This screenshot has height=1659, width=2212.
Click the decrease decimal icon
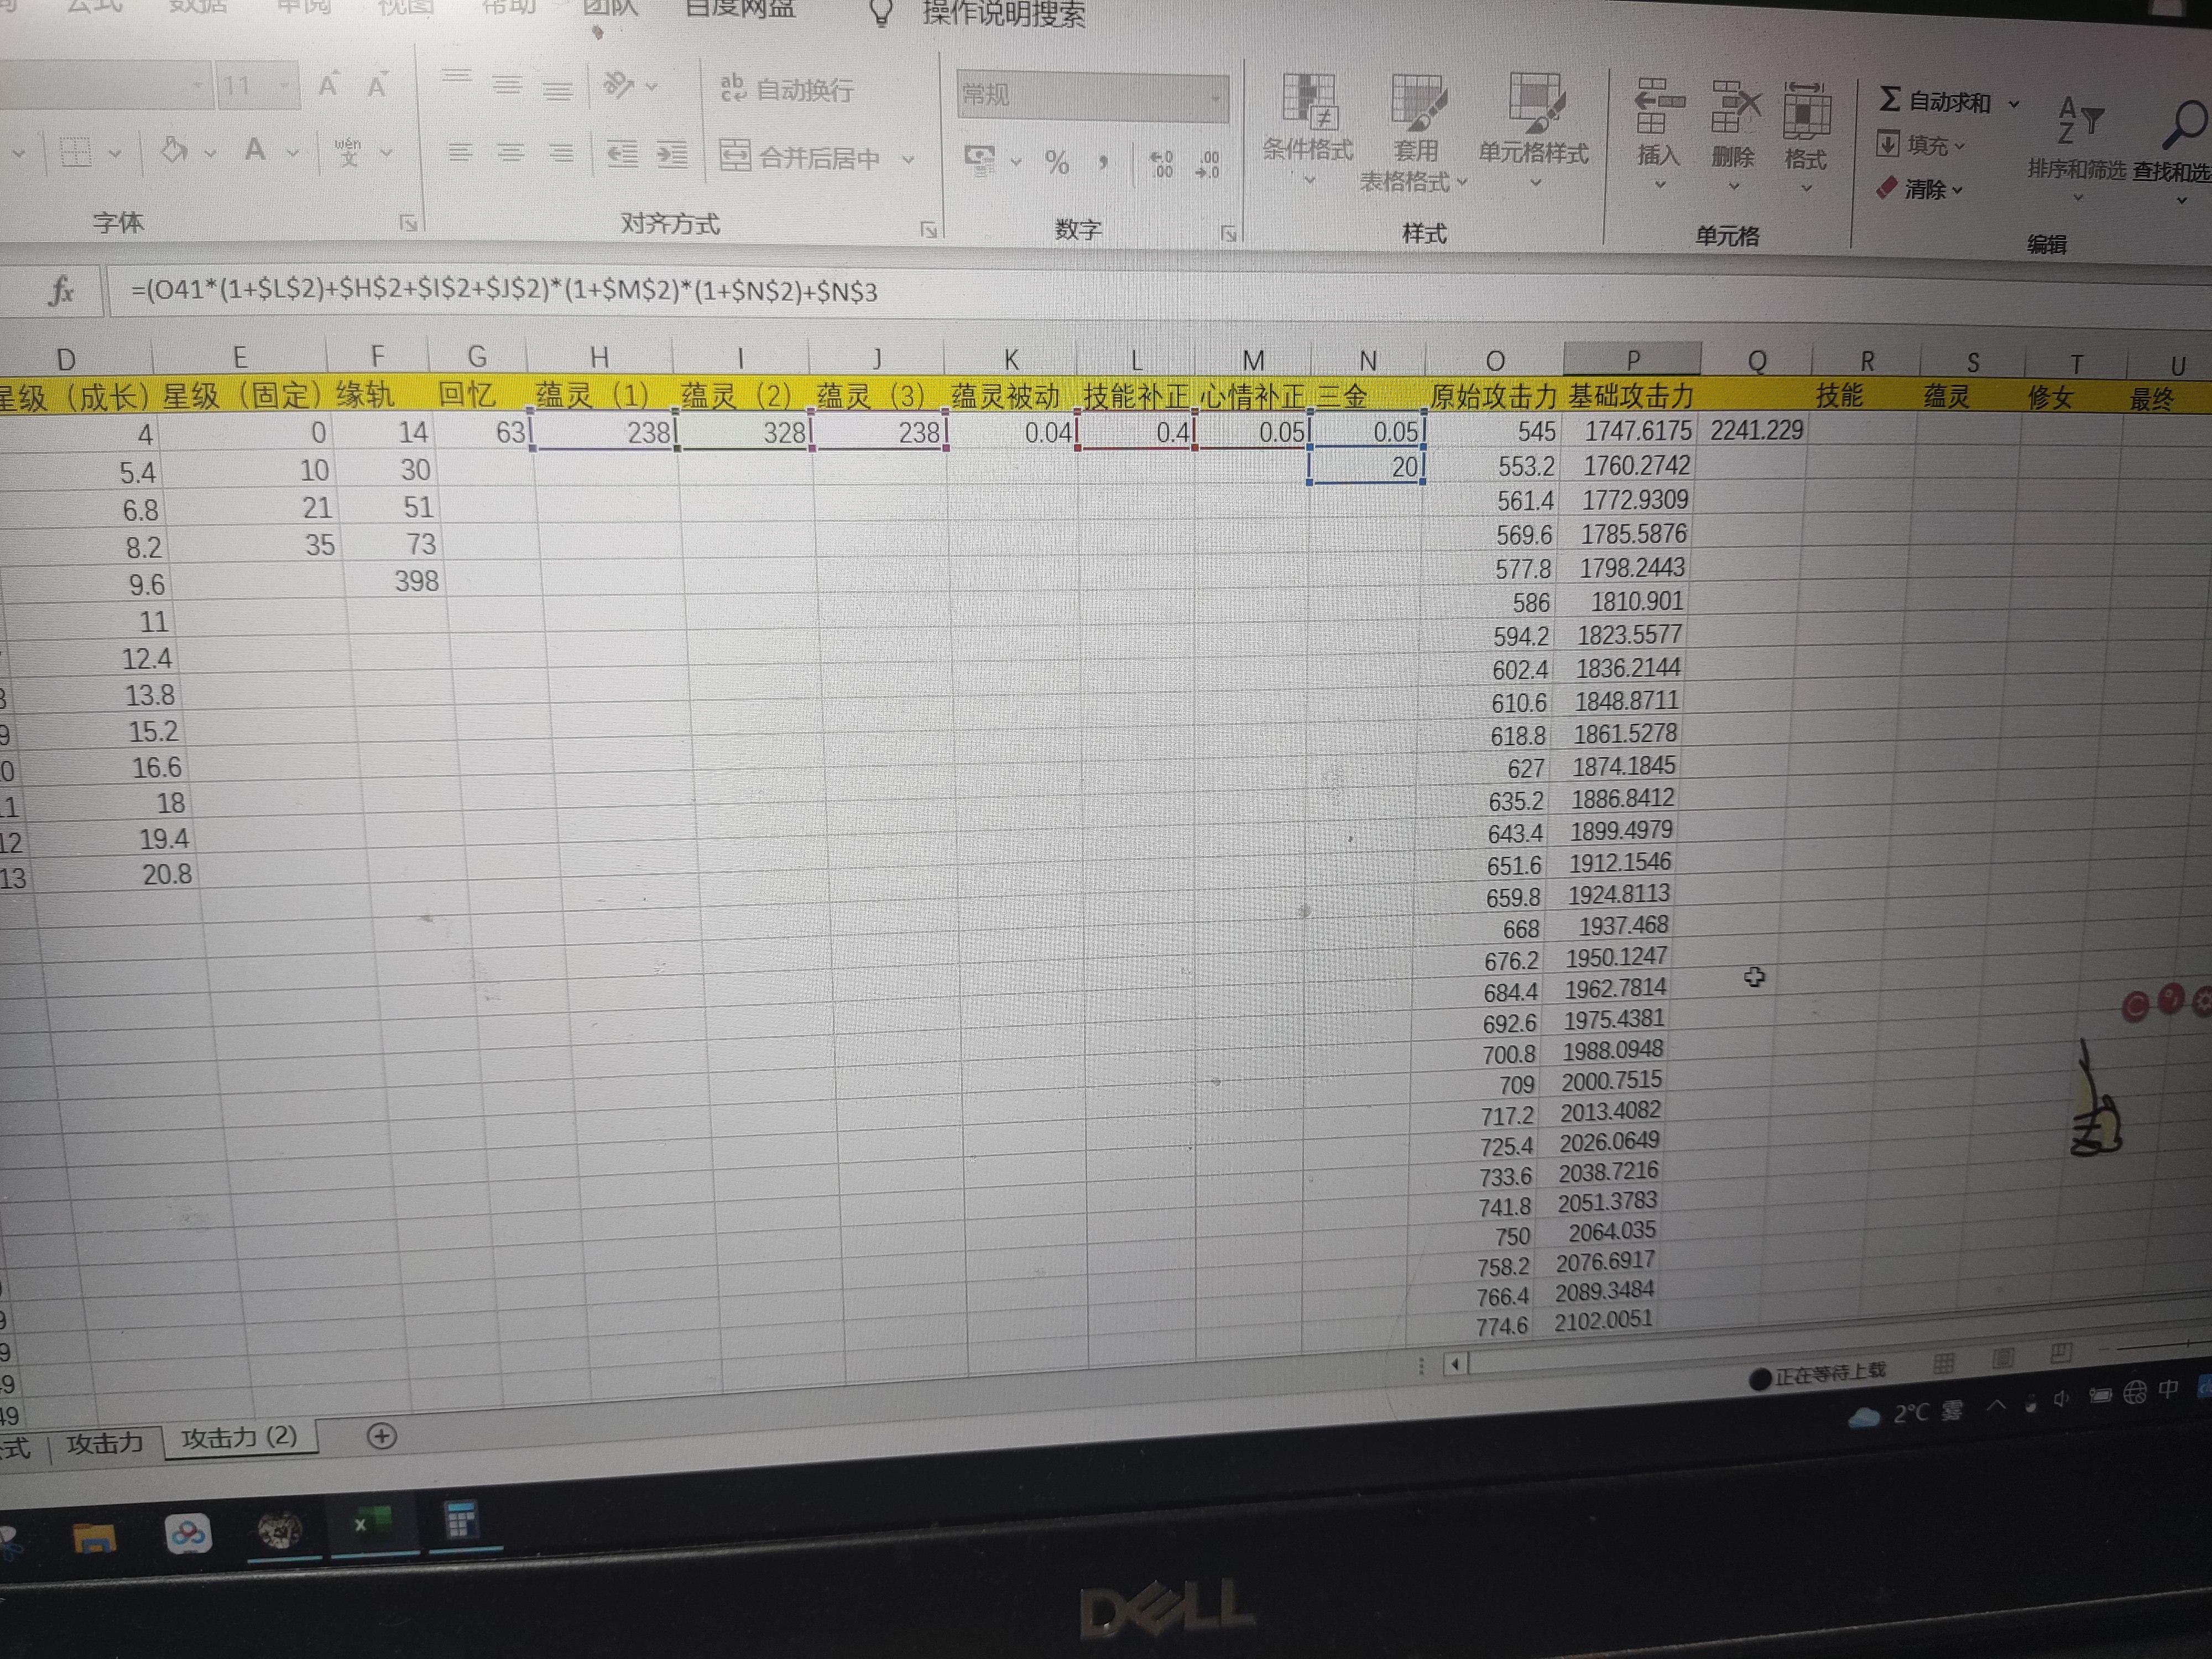tap(1207, 165)
